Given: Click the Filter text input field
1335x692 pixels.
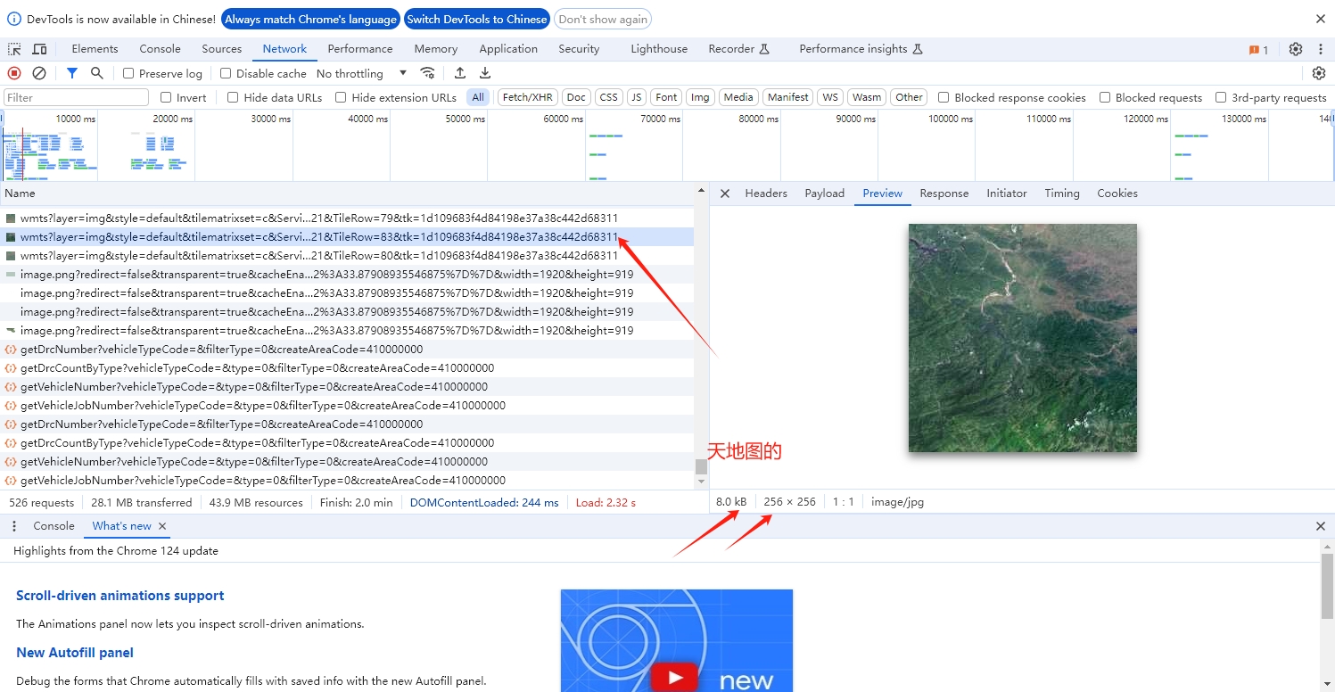Looking at the screenshot, I should coord(77,97).
